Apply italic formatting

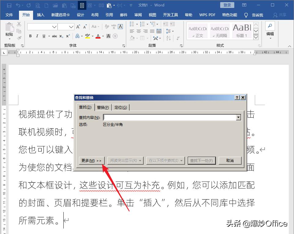[37, 36]
